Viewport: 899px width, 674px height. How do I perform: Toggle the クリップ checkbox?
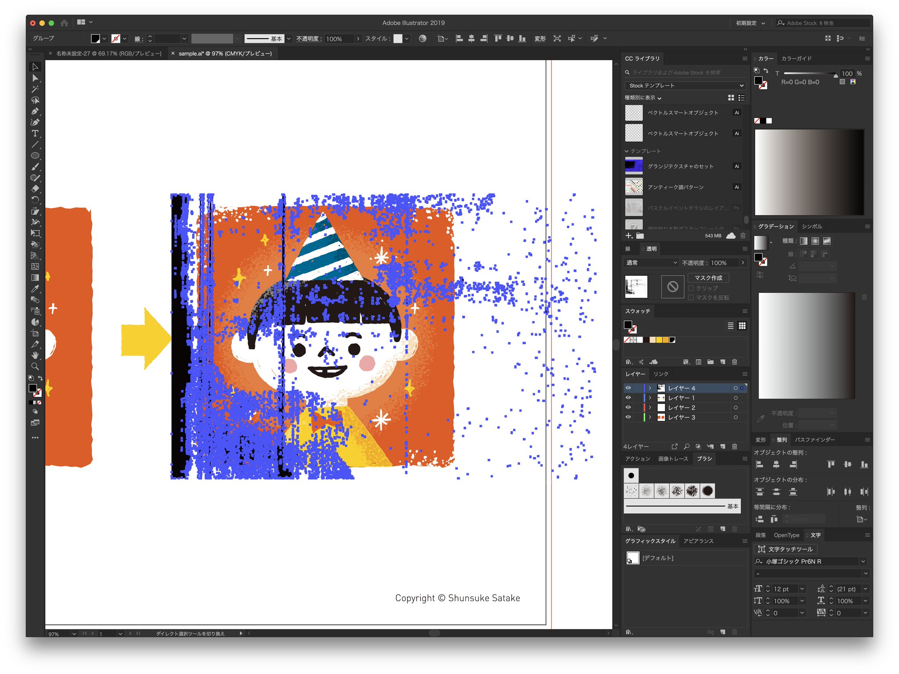click(x=691, y=288)
